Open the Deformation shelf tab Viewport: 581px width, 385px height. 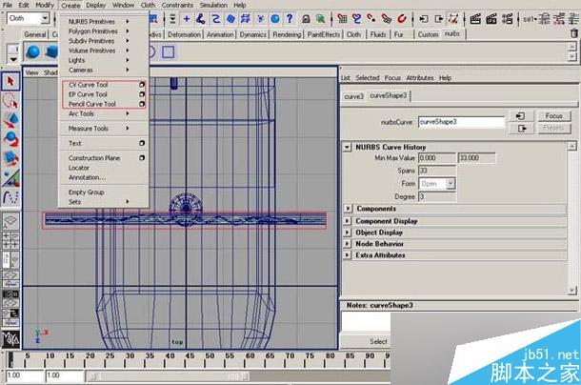point(184,34)
